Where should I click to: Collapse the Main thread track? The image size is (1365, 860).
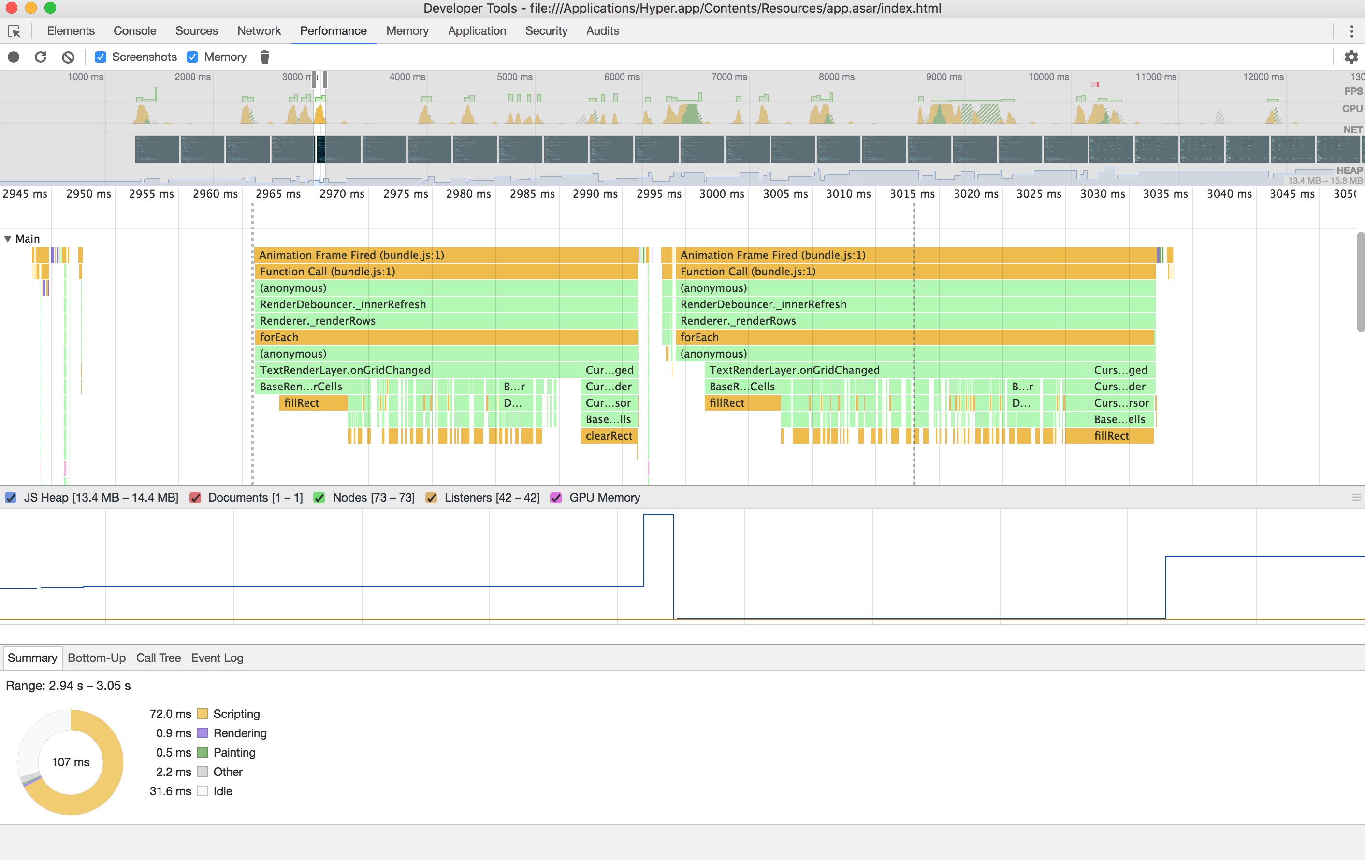(x=8, y=239)
